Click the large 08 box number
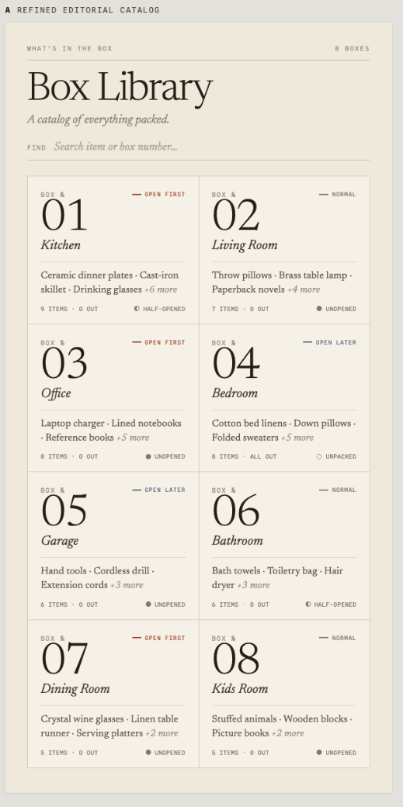Screen dimensions: 403x807 [x=235, y=660]
